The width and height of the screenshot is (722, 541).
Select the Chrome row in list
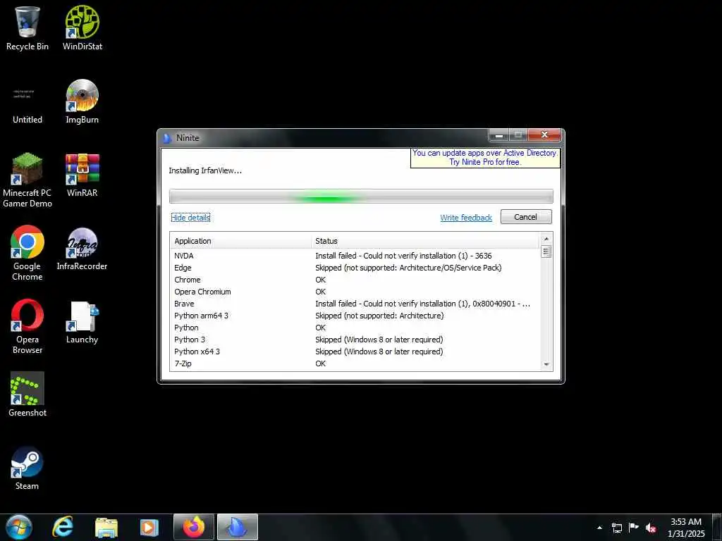coord(355,279)
